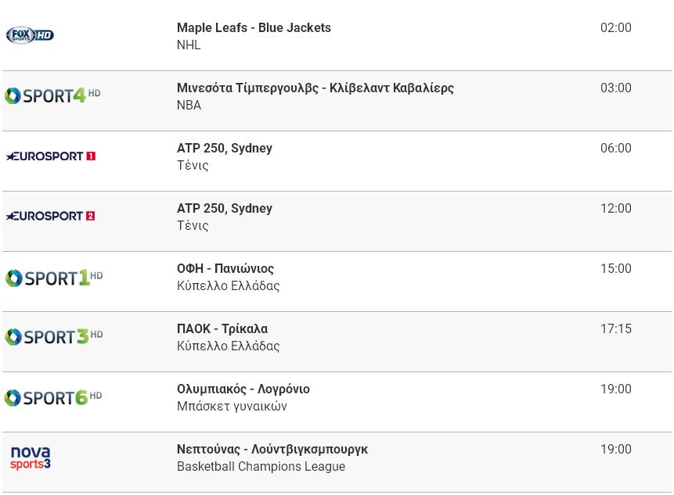Click the Fox Sports HD channel logo

(30, 35)
